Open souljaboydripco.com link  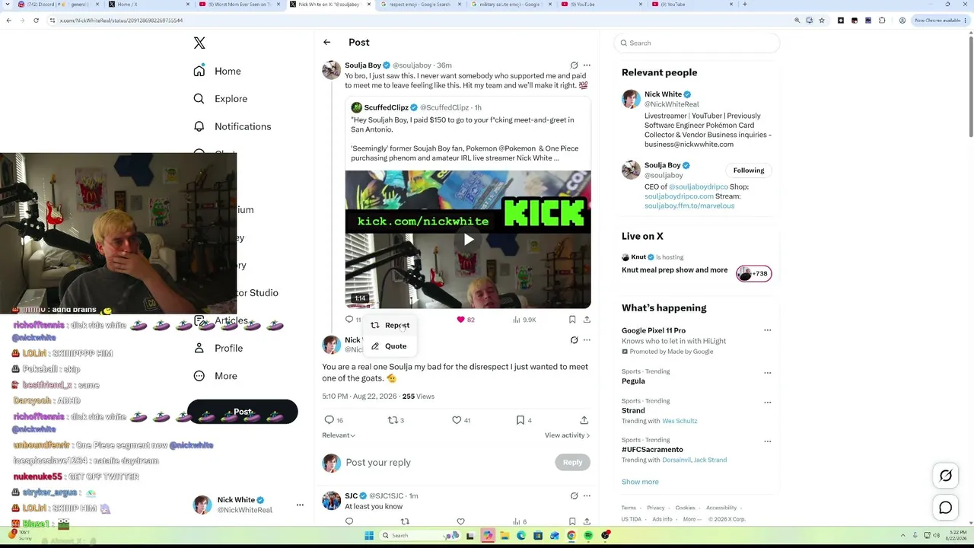pos(680,196)
